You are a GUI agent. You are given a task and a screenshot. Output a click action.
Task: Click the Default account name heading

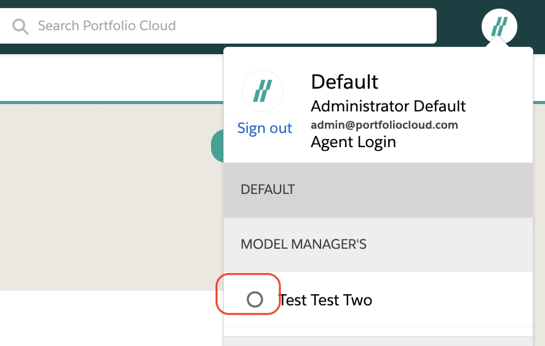(x=344, y=82)
